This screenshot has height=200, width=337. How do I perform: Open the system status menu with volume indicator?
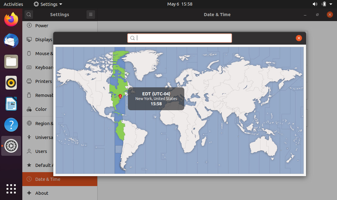(322, 4)
